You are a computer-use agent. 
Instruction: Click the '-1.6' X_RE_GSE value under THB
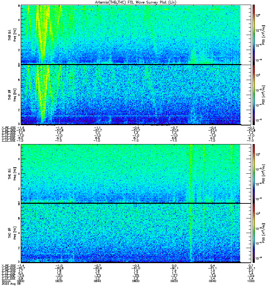pos(21,128)
